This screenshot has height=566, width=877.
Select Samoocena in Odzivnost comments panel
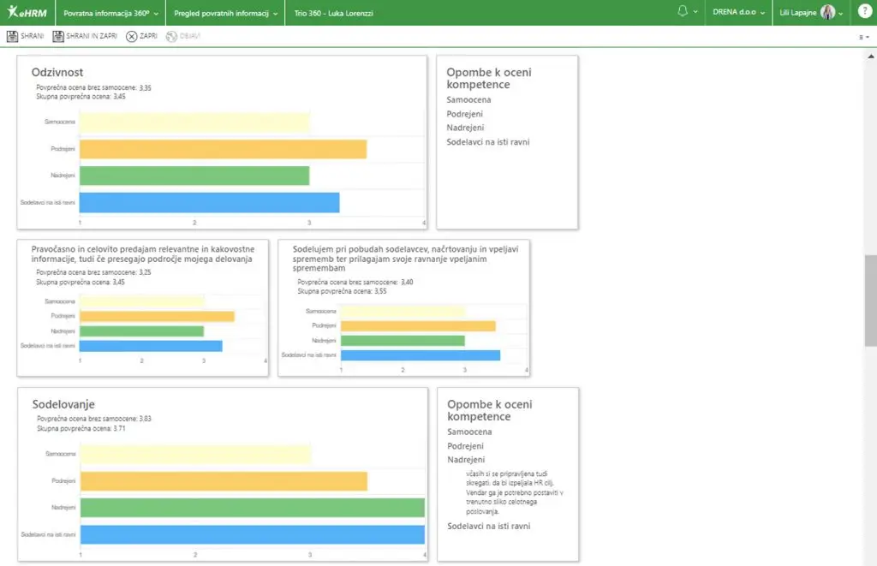(468, 99)
